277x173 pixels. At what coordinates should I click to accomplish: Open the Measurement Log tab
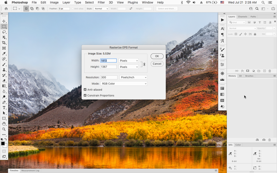pos(30,171)
